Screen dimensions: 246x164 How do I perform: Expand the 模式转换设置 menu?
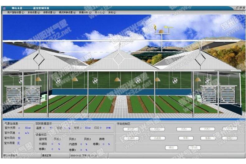(67, 12)
